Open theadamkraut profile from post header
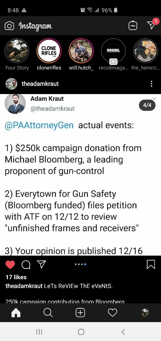The image size is (161, 341). click(x=40, y=84)
